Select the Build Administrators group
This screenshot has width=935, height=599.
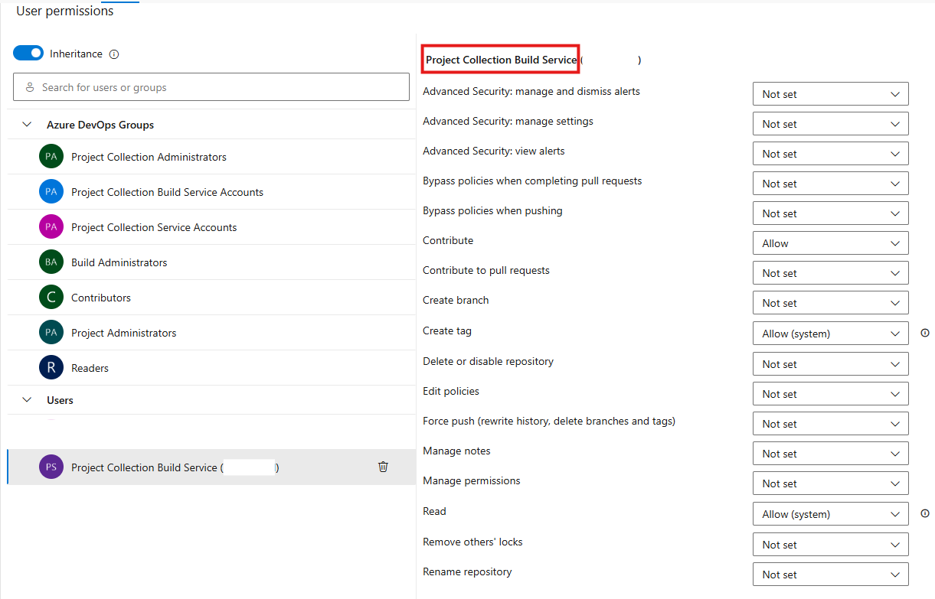(211, 262)
